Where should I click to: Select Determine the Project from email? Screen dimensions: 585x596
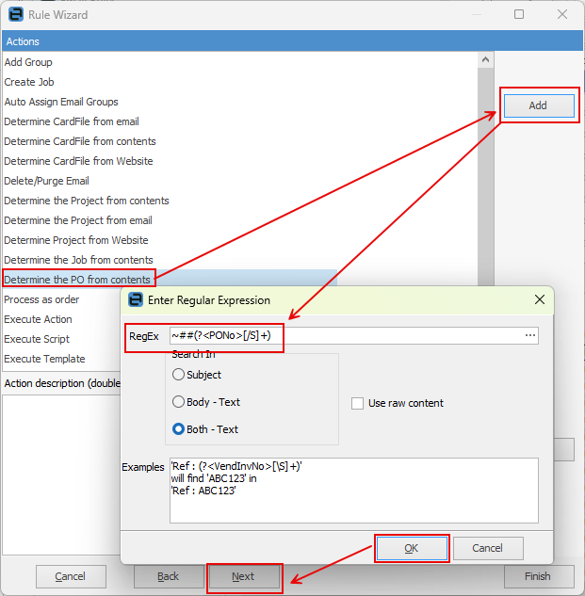(78, 220)
